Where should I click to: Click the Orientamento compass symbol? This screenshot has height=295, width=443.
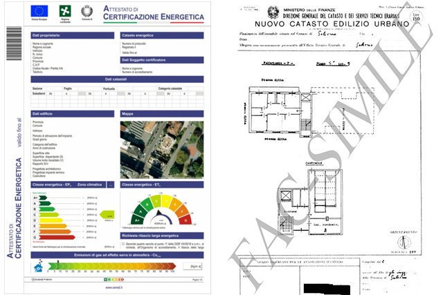click(x=404, y=242)
